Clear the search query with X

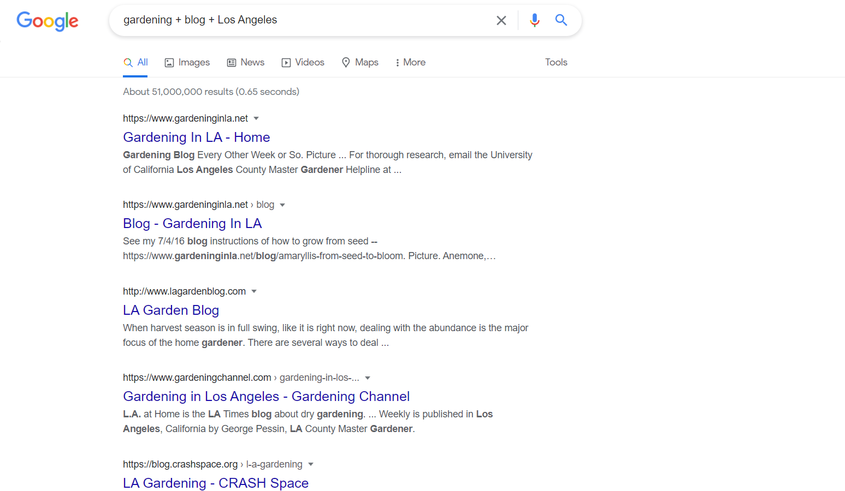pos(501,21)
